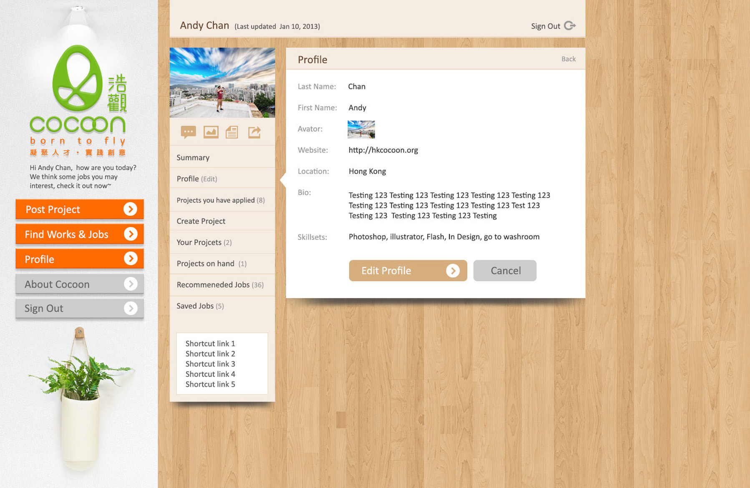Open Find Works & Jobs
750x488 pixels.
click(x=80, y=234)
